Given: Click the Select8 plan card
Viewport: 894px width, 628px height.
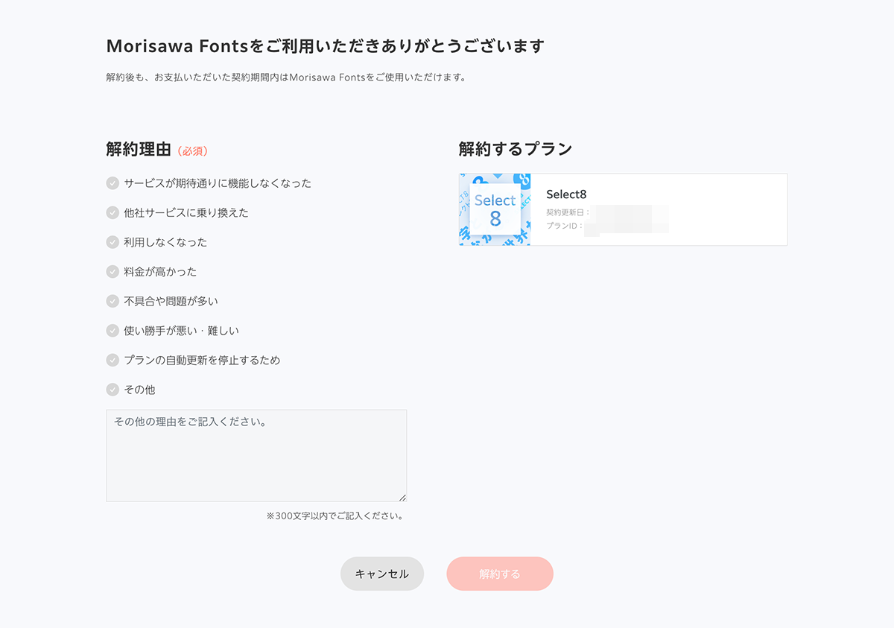Looking at the screenshot, I should coord(623,209).
